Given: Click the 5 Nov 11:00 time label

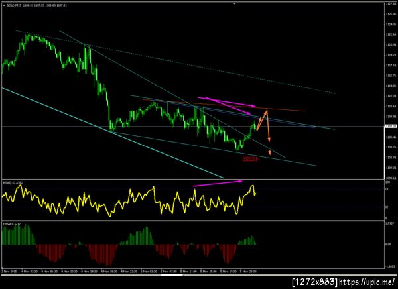Looking at the screenshot, I should coord(189,272).
